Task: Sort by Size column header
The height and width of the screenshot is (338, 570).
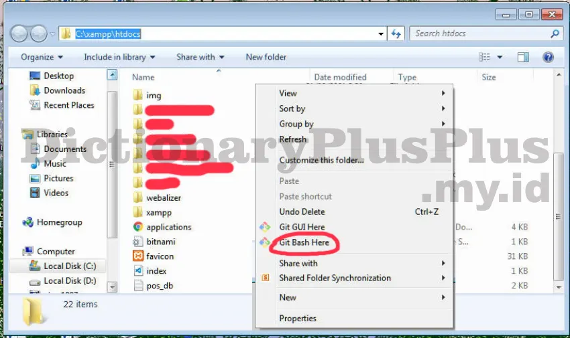Action: coord(489,77)
